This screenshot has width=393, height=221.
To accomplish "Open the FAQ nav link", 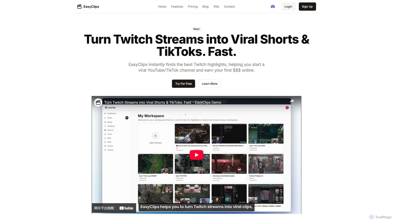I will coord(216,6).
